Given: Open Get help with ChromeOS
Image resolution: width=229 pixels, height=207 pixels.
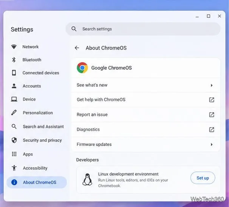Looking at the screenshot, I should click(145, 100).
